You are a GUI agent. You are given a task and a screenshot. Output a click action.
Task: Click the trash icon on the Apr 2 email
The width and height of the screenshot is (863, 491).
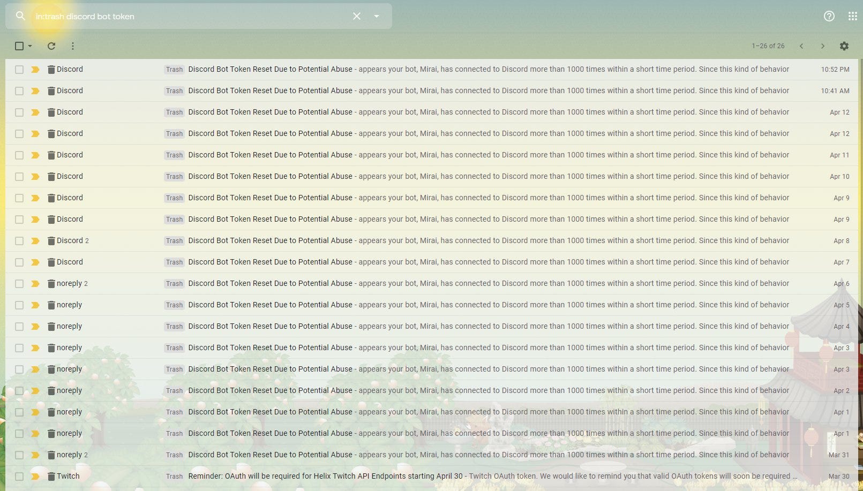click(51, 391)
